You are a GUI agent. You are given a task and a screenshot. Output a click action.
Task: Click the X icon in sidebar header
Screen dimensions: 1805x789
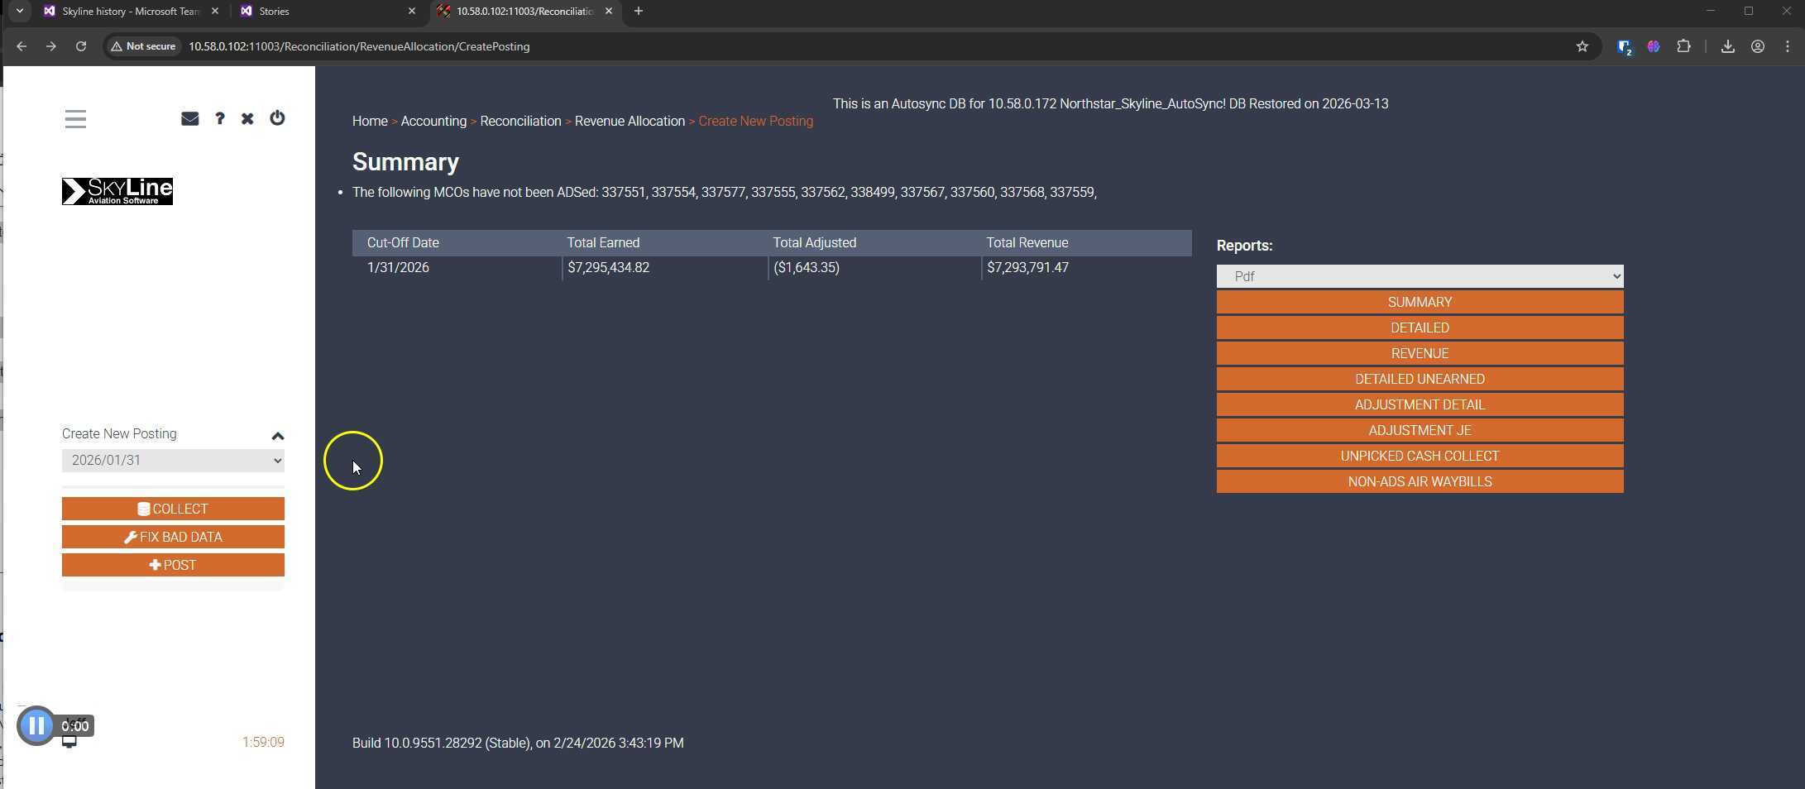coord(247,118)
